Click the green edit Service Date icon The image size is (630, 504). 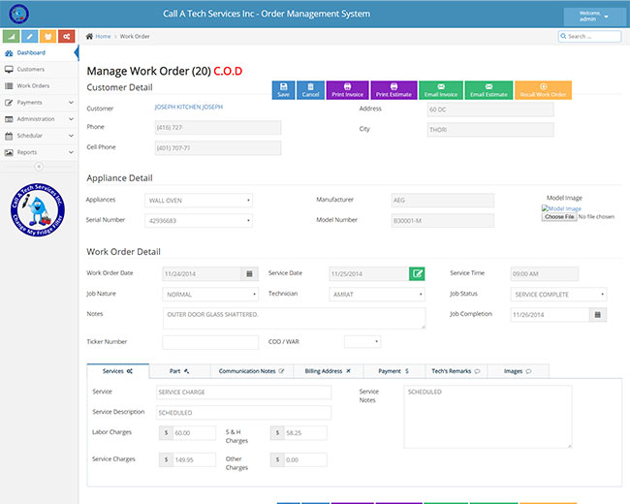417,274
